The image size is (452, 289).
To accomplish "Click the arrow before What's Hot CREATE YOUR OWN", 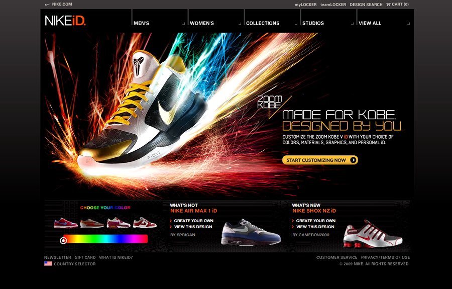I will pos(171,221).
